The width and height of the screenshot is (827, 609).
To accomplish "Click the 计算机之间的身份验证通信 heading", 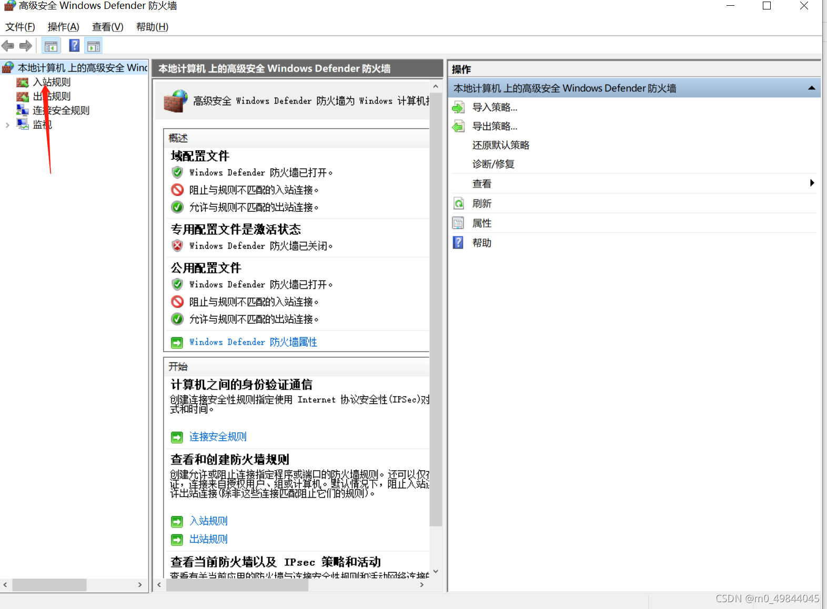I will tap(241, 385).
